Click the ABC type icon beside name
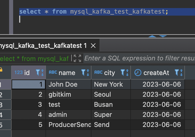 point(53,73)
